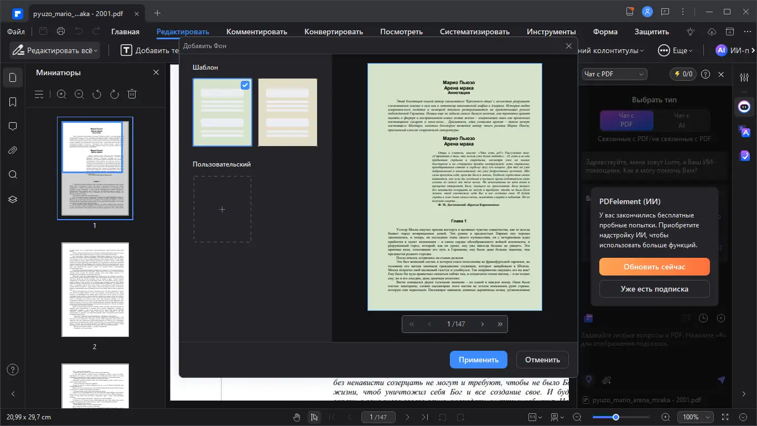Zoom in thumbnails with plus magnifier
Viewport: 757px width, 426px height.
click(x=61, y=94)
